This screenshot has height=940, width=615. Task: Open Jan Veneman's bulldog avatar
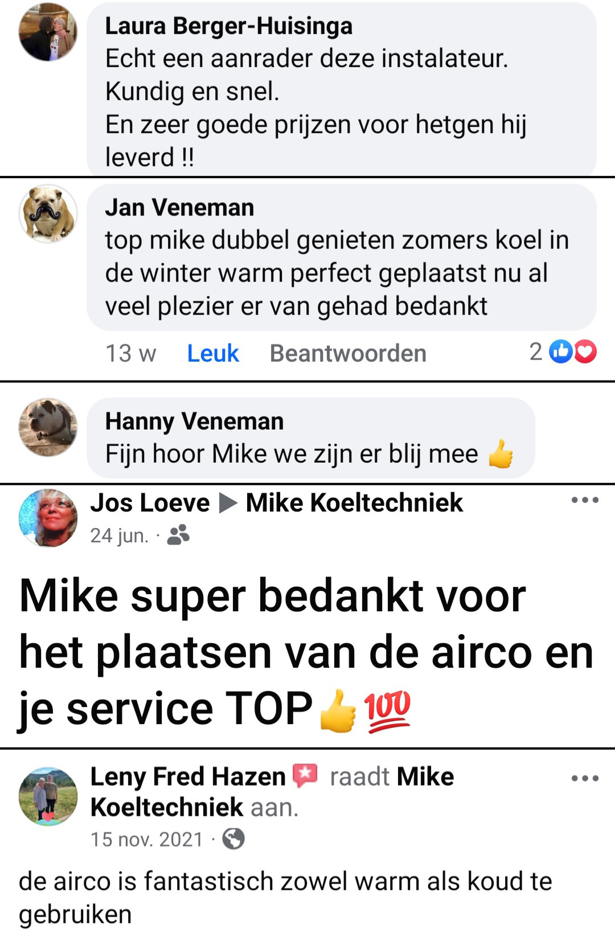pyautogui.click(x=48, y=213)
